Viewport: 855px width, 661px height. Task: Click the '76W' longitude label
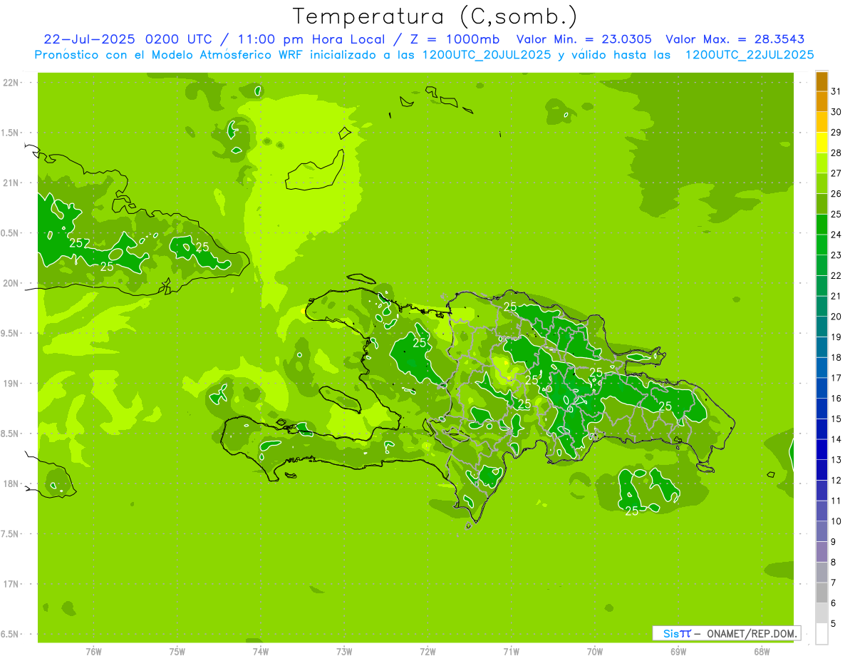(93, 652)
